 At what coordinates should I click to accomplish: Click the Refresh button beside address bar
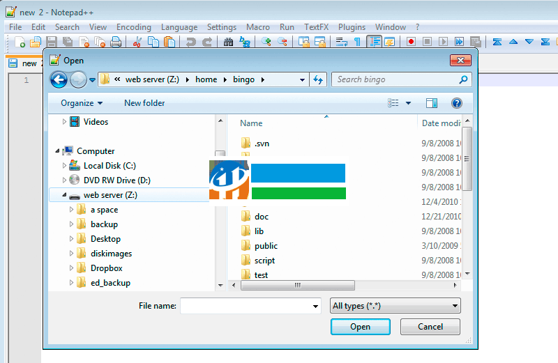pyautogui.click(x=318, y=79)
